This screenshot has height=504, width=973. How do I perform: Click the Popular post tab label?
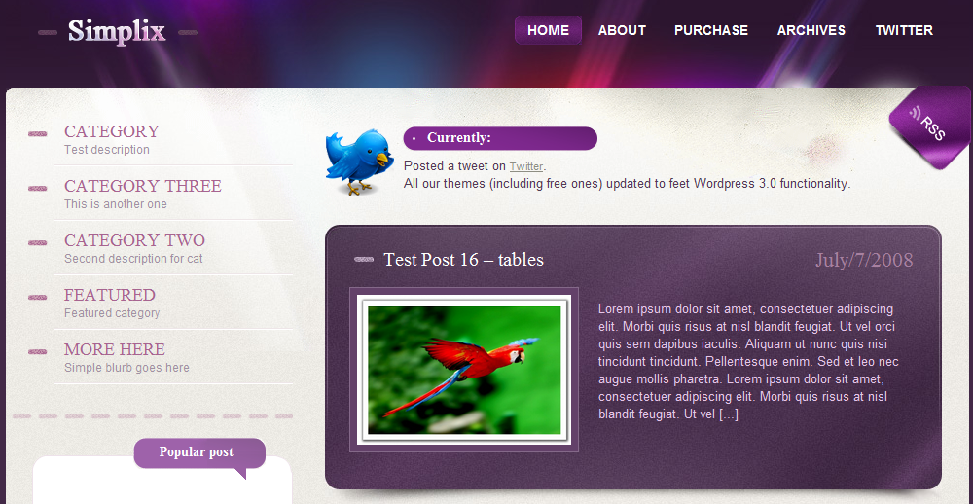(x=197, y=451)
